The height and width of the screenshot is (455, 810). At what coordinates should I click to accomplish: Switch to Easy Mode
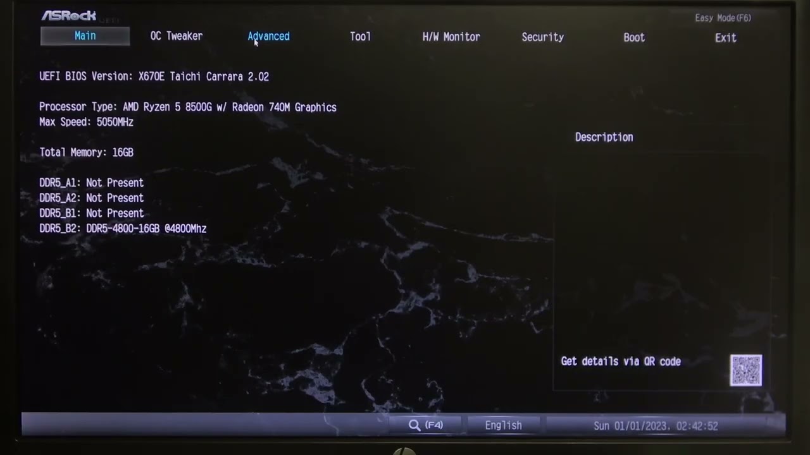(722, 18)
